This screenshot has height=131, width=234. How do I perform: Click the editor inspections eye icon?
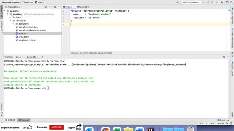229,11
